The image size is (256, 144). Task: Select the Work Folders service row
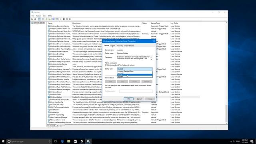click(124, 110)
